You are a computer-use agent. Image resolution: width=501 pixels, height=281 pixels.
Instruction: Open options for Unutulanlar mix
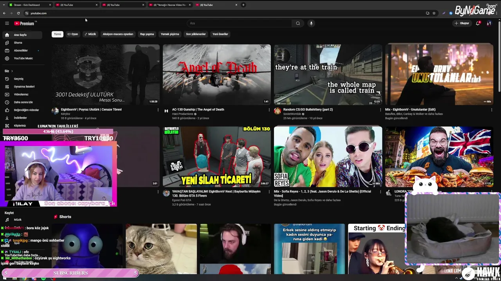(492, 110)
